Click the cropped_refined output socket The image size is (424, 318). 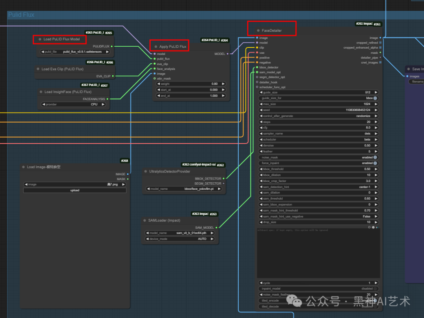click(x=380, y=43)
